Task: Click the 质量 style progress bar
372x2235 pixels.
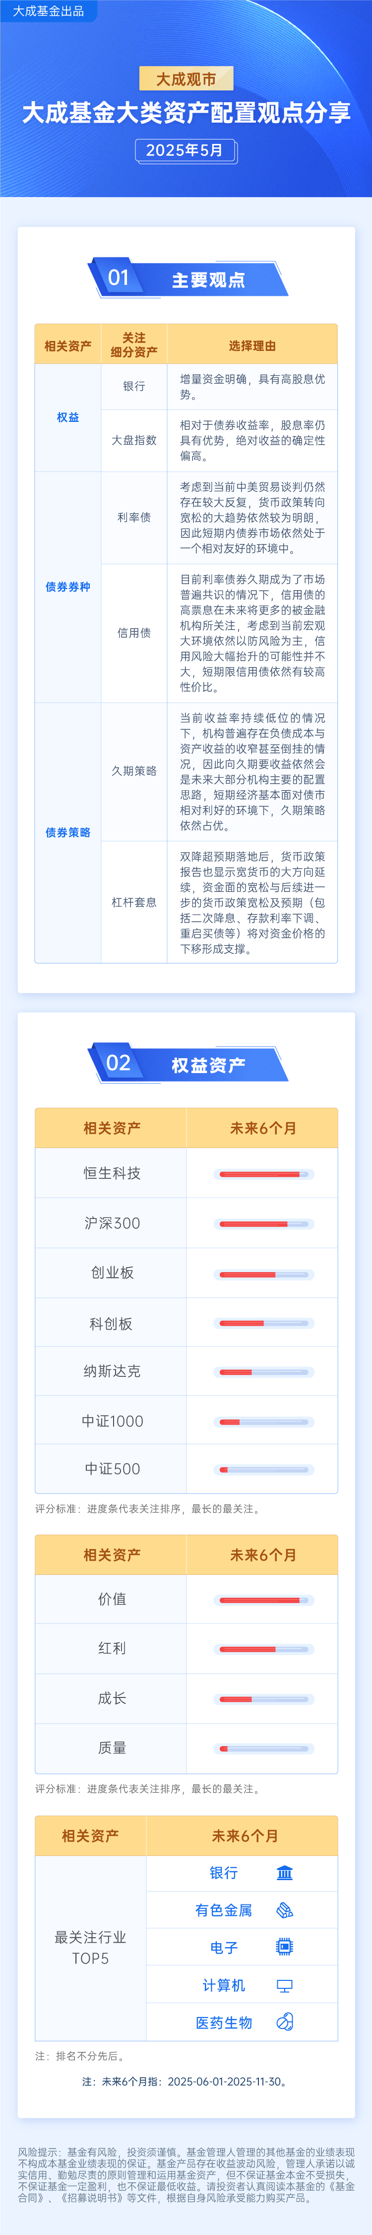Action: click(x=263, y=1748)
